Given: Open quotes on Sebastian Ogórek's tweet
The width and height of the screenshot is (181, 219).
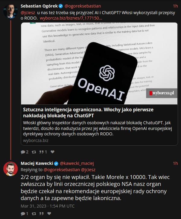Looking at the screenshot, I should (43, 152).
